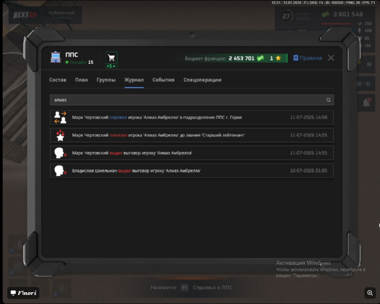Click the blue 'перевел' word in first entry
Screen dimensions: 380x304
(118, 117)
